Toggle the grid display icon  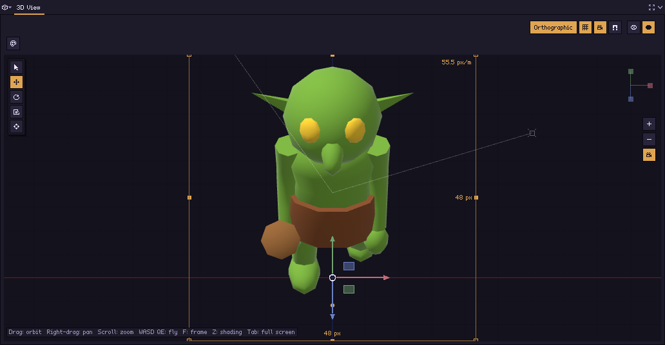pyautogui.click(x=585, y=28)
